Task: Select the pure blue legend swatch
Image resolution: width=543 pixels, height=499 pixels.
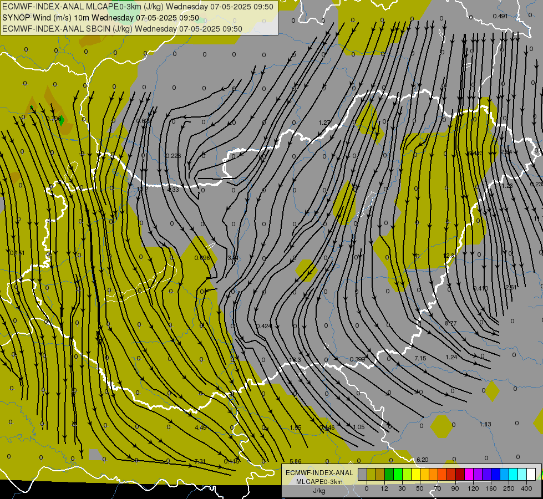Action: (496, 474)
